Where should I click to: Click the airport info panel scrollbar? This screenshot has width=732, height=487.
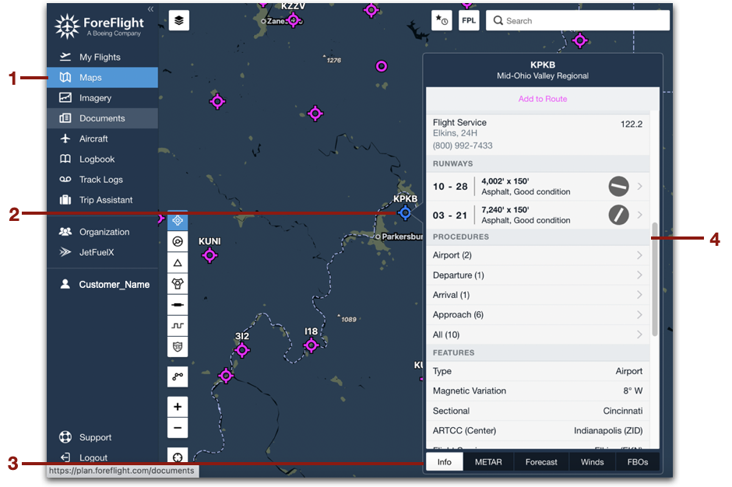654,279
